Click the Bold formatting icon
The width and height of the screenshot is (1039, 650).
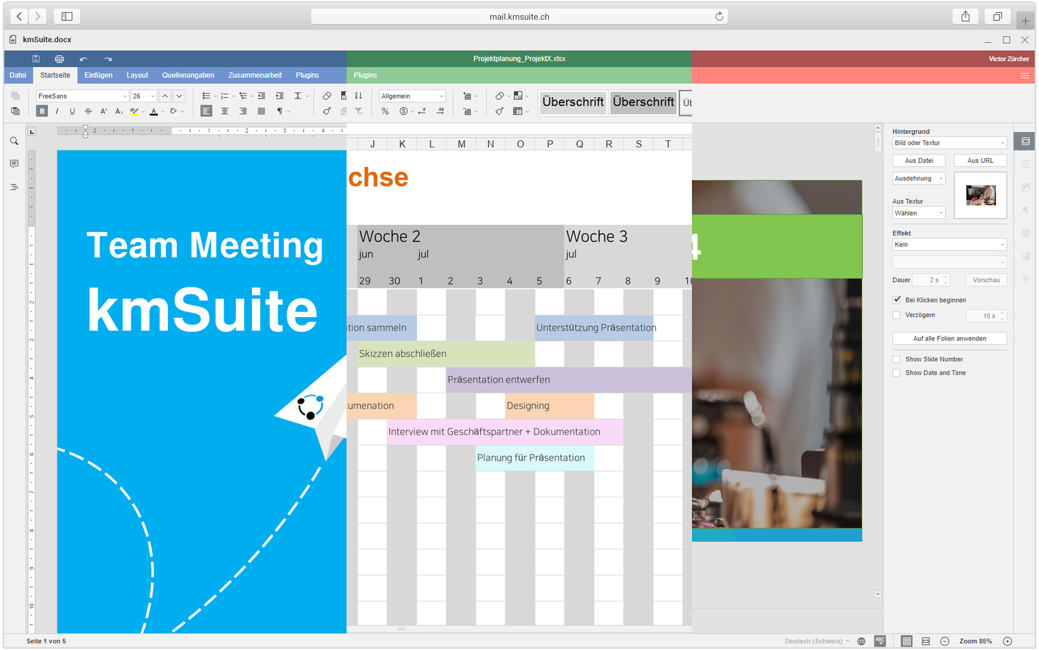pyautogui.click(x=43, y=113)
